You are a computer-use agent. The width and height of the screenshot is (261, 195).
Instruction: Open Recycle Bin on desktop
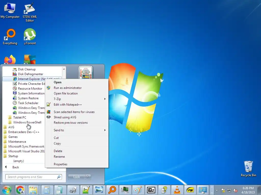[x=248, y=169]
